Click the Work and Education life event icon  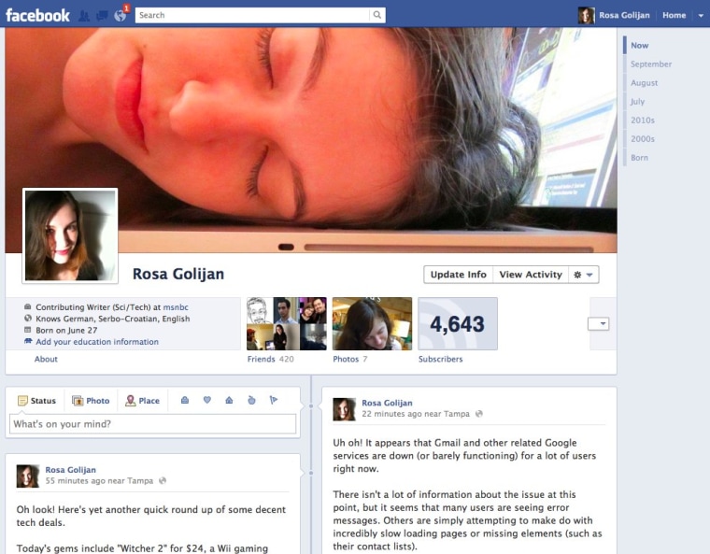point(185,400)
